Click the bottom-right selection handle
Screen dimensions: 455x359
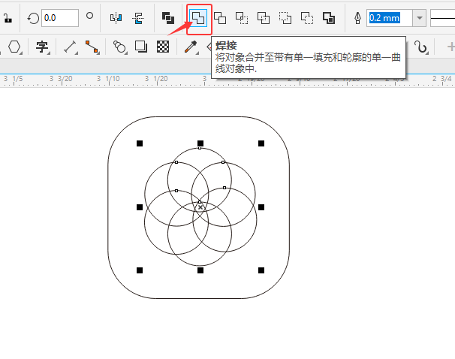261,270
